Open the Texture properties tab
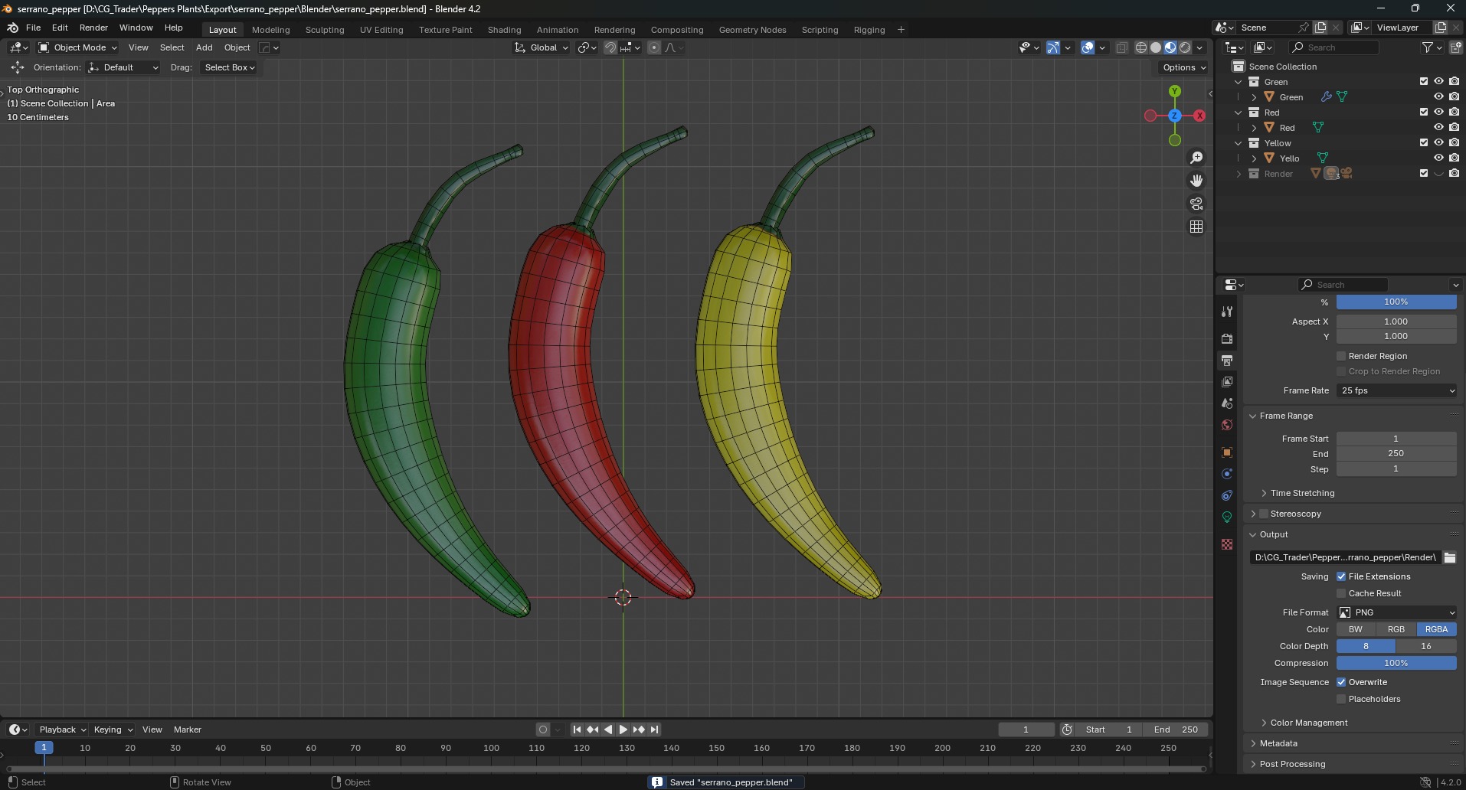 [x=1227, y=544]
